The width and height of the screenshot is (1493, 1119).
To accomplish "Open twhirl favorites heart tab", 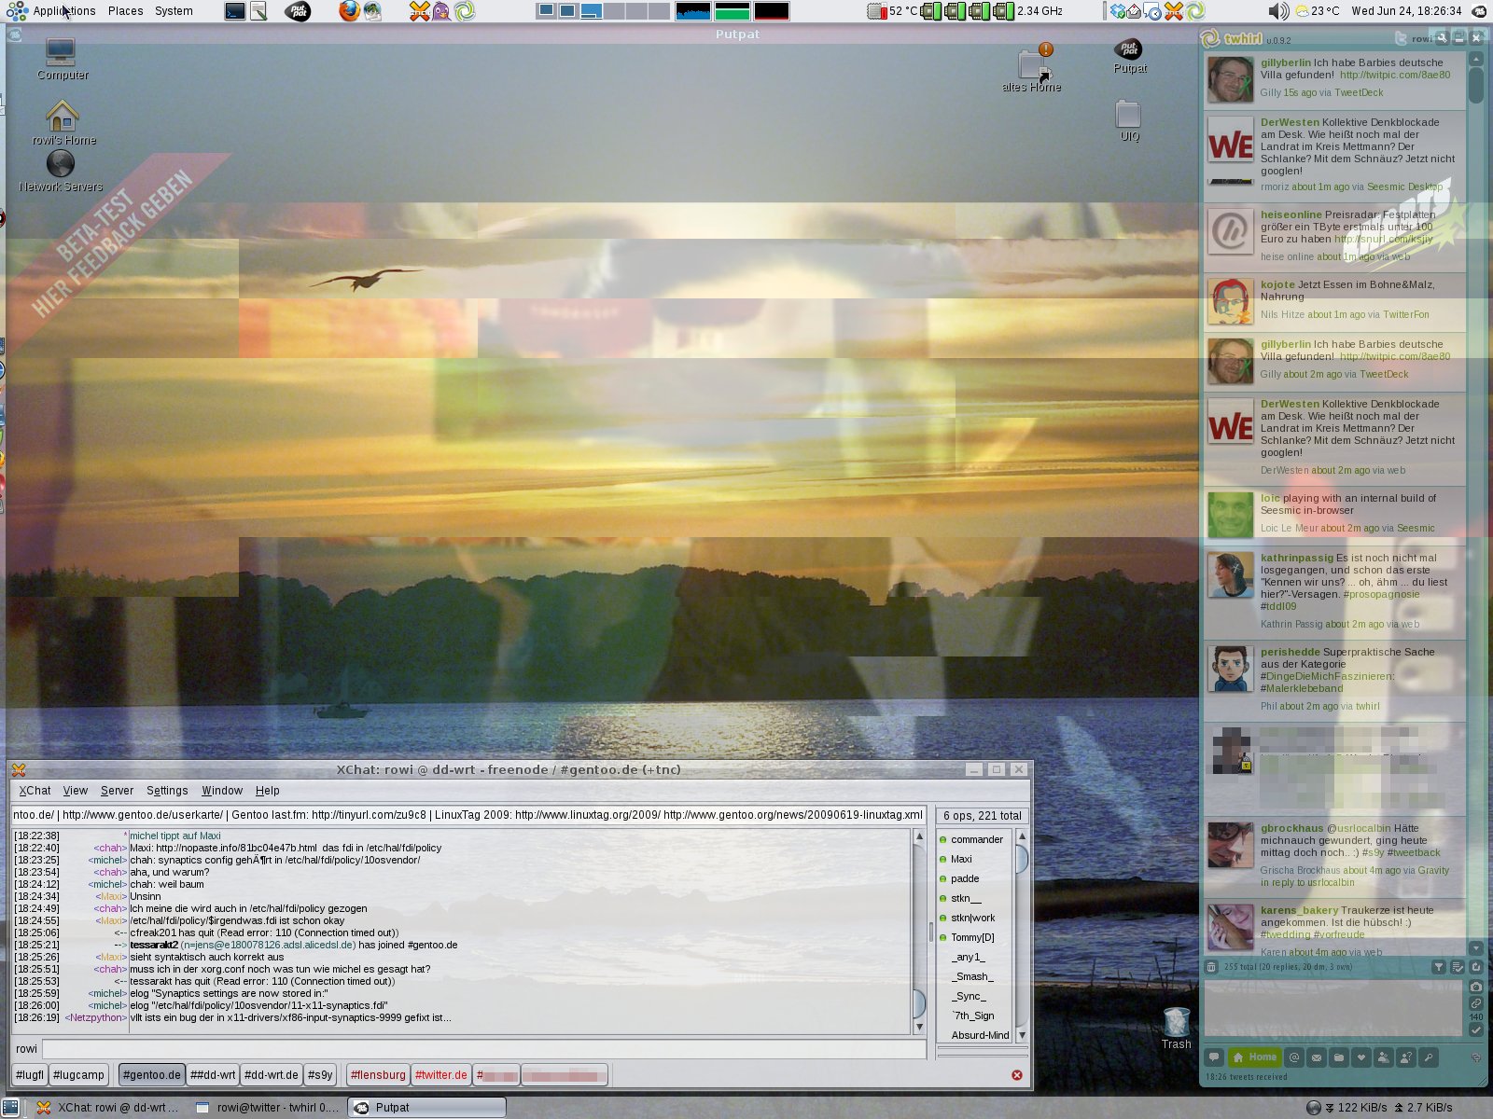I will point(1361,1057).
